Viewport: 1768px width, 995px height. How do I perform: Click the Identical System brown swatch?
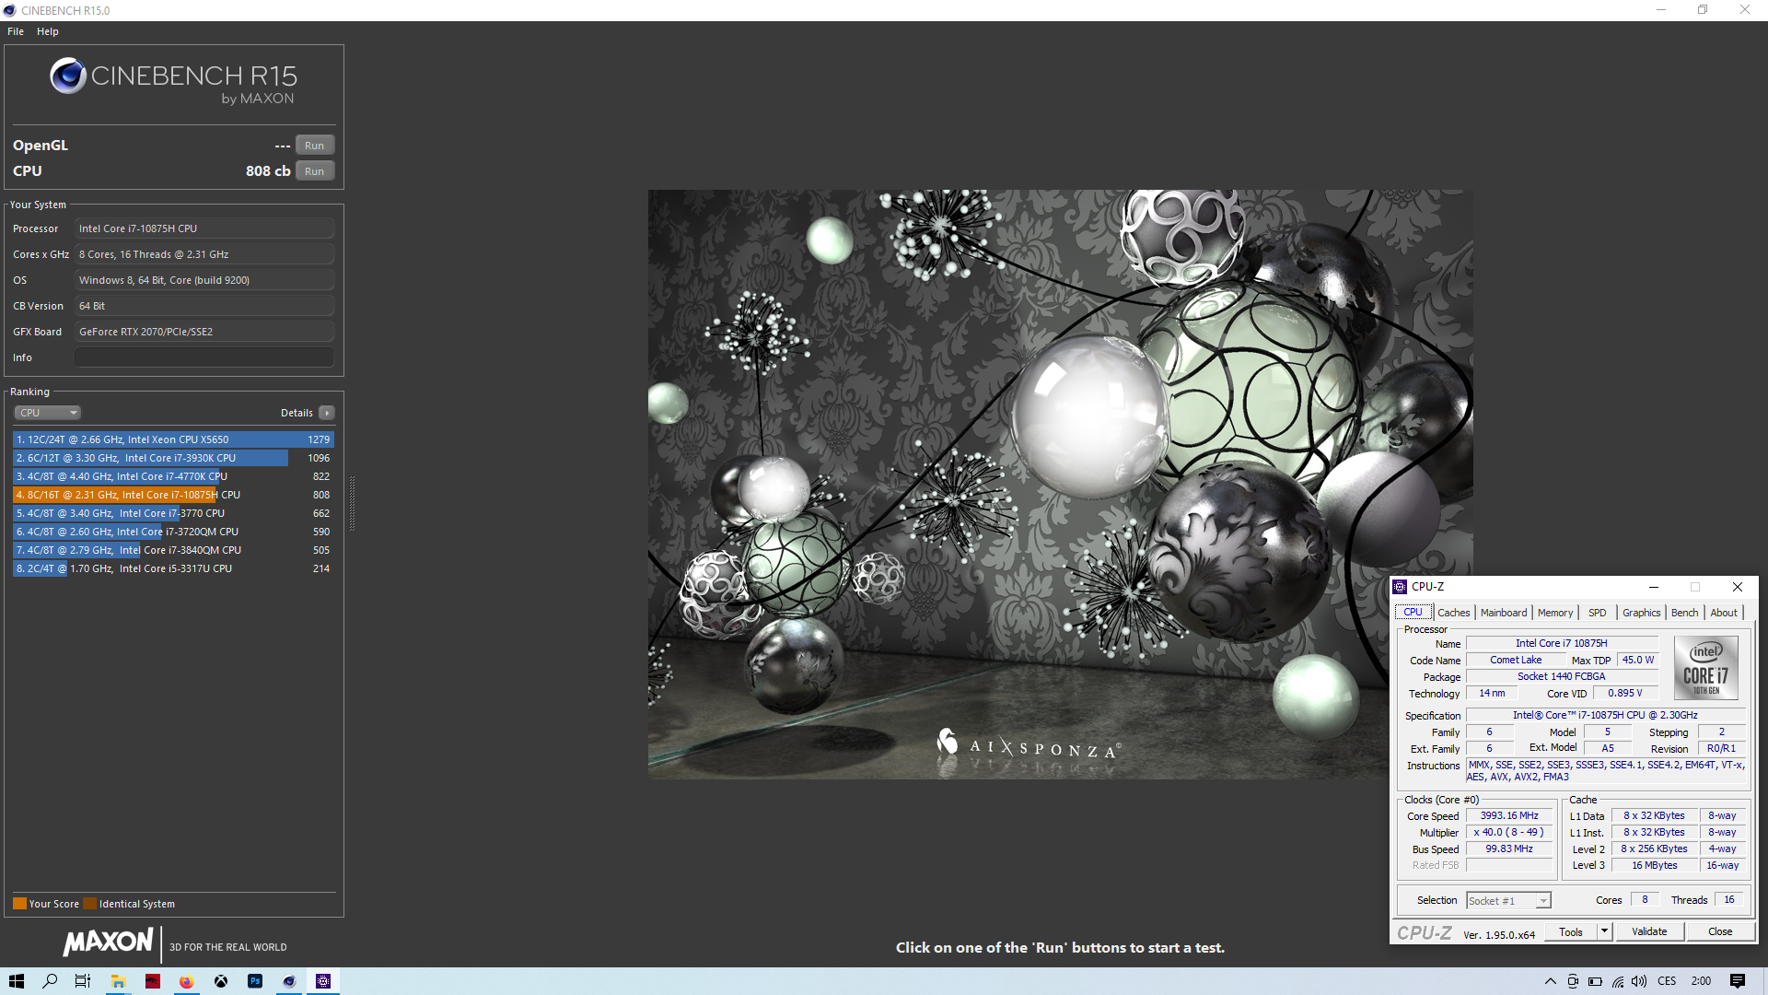pyautogui.click(x=89, y=904)
